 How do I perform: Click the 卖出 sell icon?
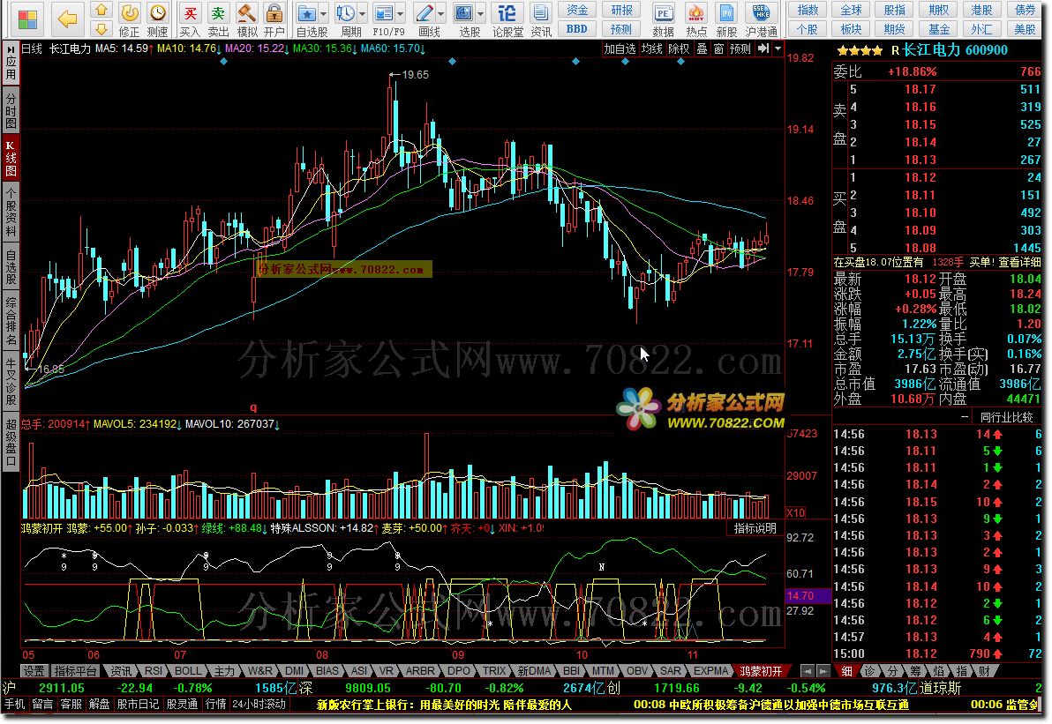tap(218, 19)
